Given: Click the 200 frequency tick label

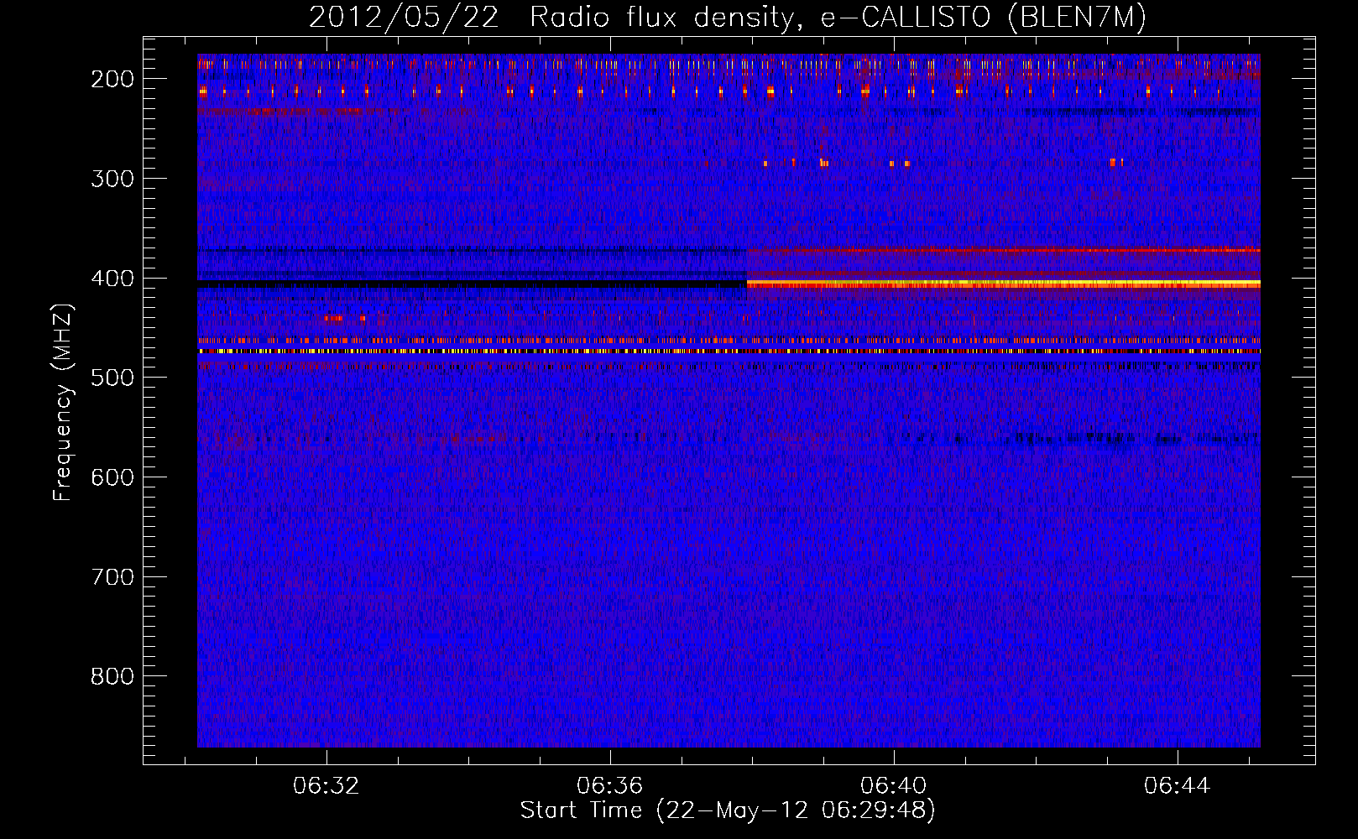Looking at the screenshot, I should point(112,79).
